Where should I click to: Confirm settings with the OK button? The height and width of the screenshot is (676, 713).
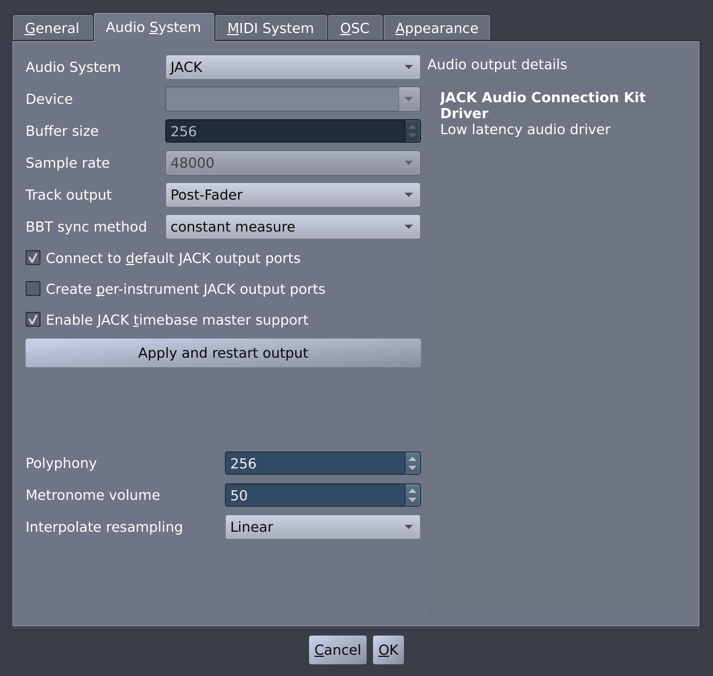coord(388,649)
